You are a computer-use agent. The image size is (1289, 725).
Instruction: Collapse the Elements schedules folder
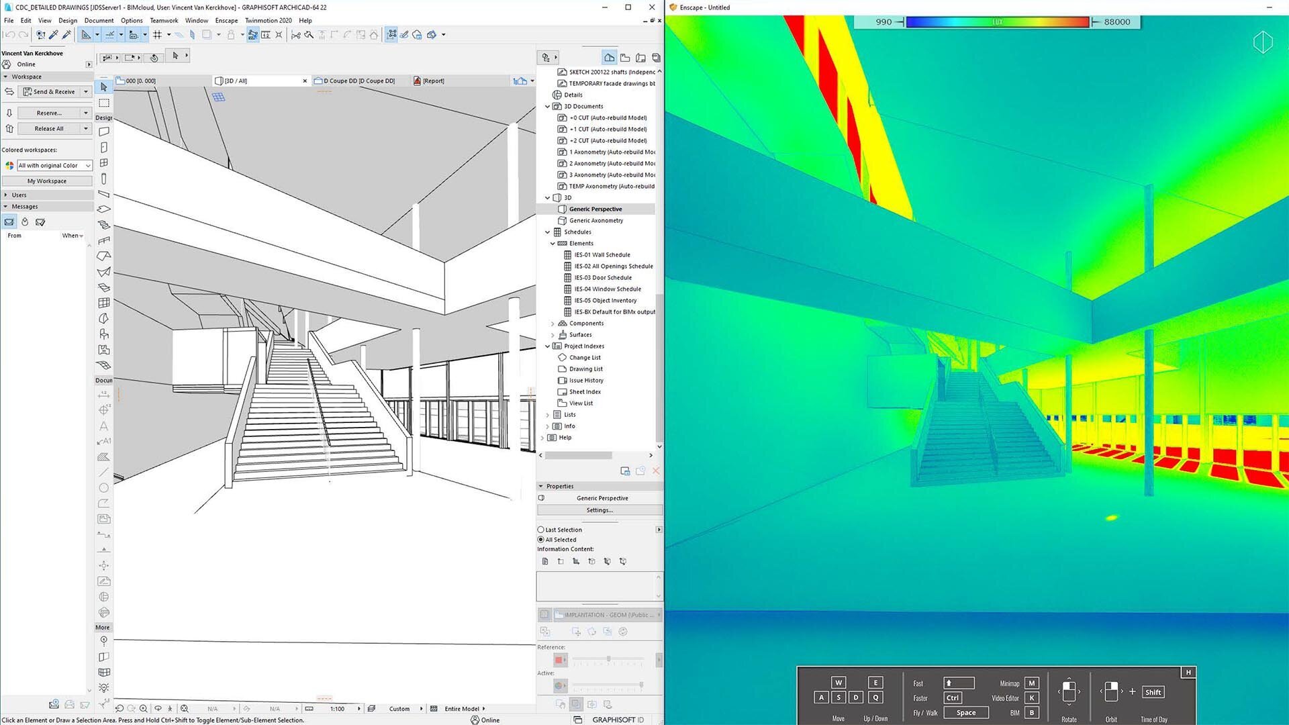tap(553, 244)
